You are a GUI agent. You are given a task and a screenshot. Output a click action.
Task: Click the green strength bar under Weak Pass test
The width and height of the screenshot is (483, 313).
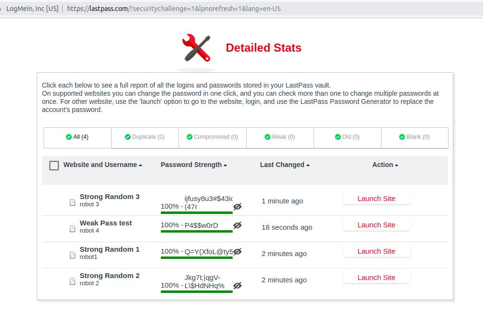(196, 232)
